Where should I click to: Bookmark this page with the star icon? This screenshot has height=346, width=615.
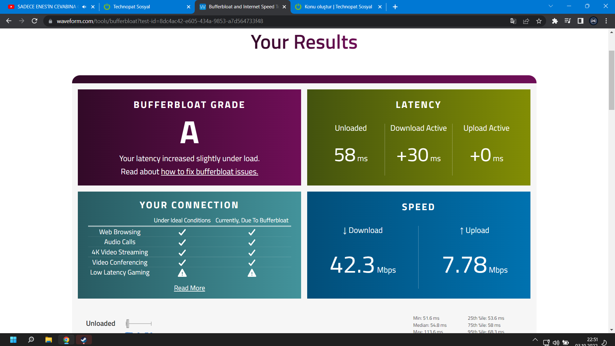(539, 21)
